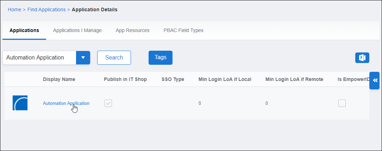Select the PBAC Field Types tab

pyautogui.click(x=183, y=30)
